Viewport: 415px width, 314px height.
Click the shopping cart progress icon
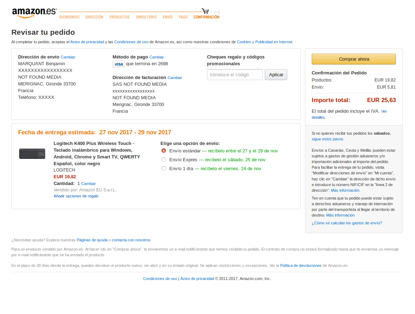pyautogui.click(x=205, y=11)
